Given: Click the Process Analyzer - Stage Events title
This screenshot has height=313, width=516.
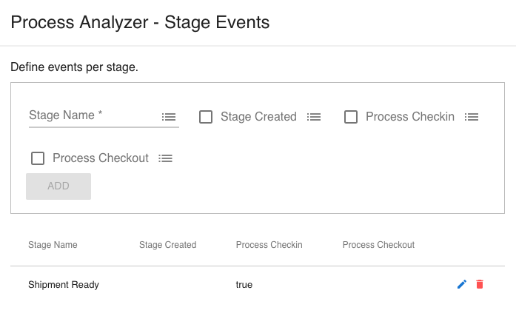Looking at the screenshot, I should 140,22.
